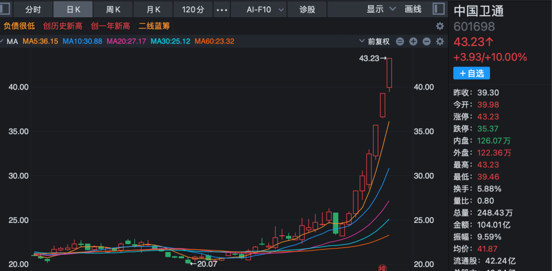
Task: Open the three-dots more periods menu
Action: 222,10
